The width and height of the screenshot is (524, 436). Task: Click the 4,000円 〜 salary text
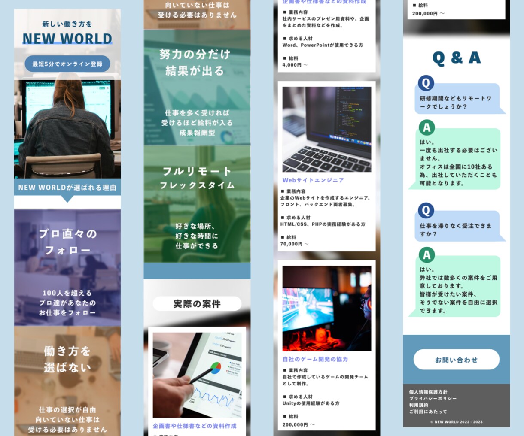[295, 65]
